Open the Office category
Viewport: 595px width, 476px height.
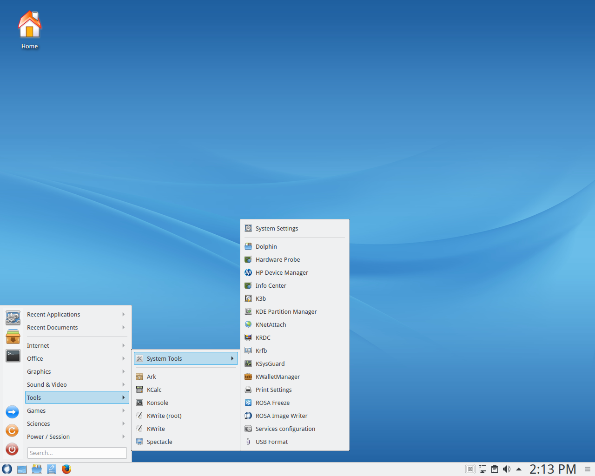point(77,359)
